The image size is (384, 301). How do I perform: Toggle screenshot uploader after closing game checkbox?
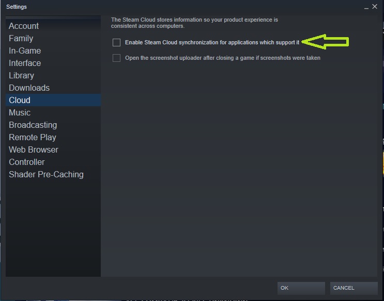pyautogui.click(x=116, y=58)
